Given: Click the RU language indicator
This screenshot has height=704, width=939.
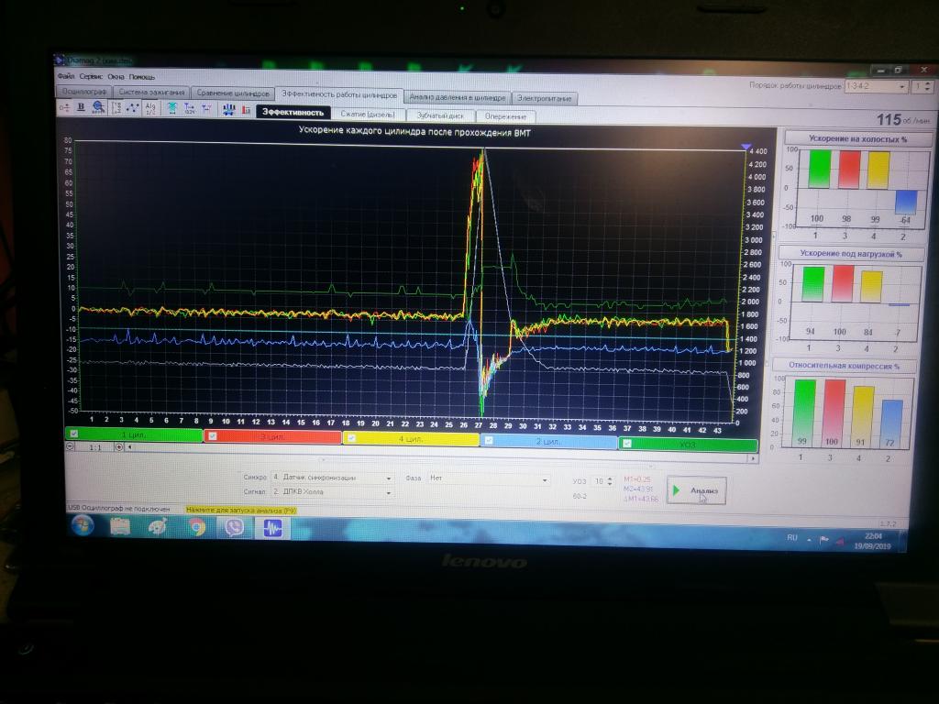Looking at the screenshot, I should pos(792,537).
